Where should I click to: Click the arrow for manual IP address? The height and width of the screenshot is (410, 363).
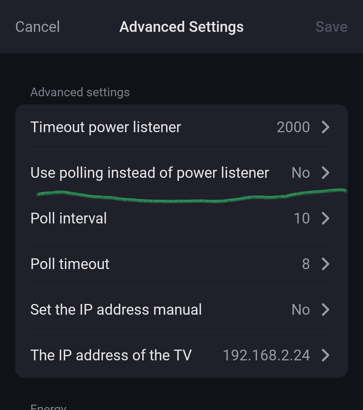[325, 310]
